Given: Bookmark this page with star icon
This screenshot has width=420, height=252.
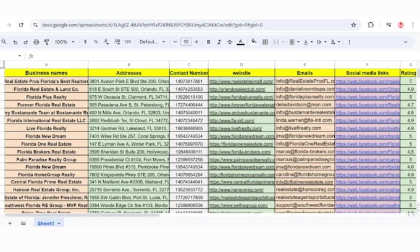Looking at the screenshot, I should click(x=353, y=25).
